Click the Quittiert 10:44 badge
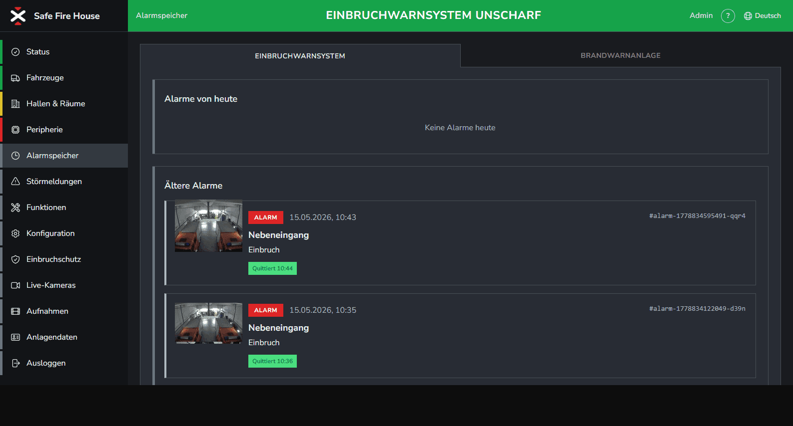 (272, 268)
